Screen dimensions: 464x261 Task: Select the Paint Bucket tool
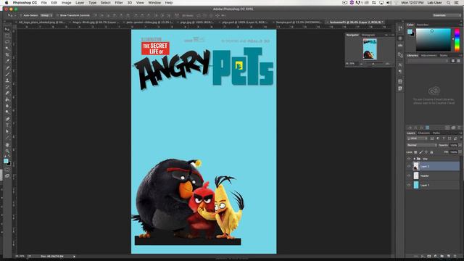(7, 99)
